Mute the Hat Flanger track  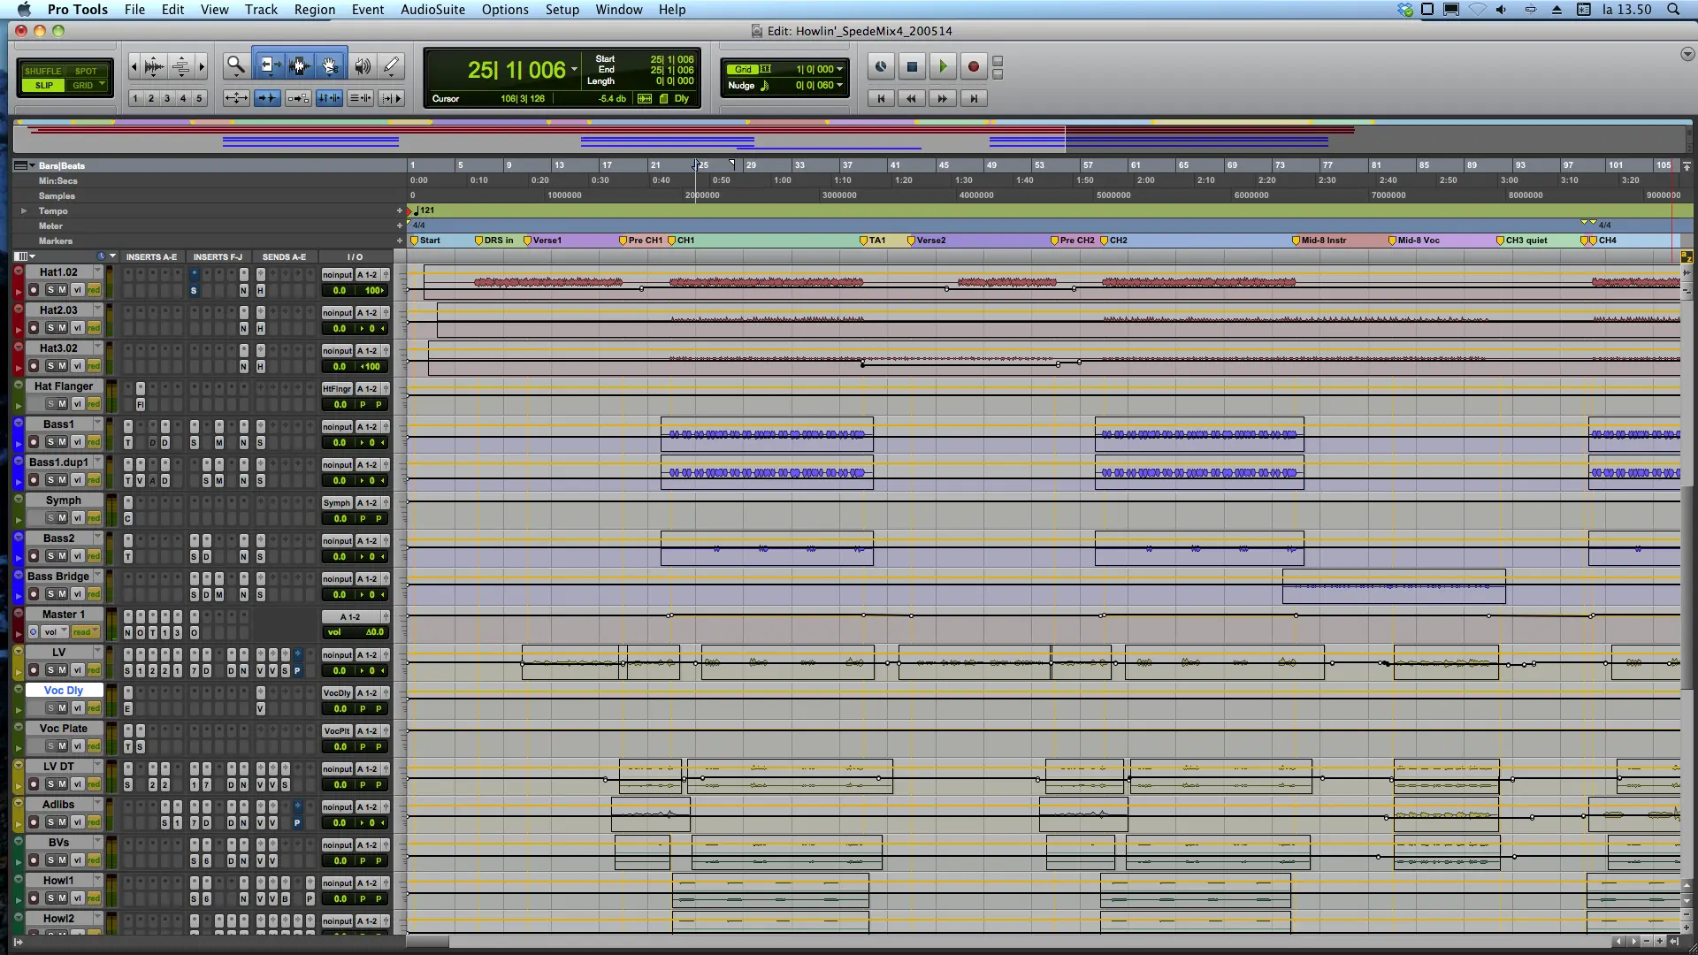click(x=63, y=404)
